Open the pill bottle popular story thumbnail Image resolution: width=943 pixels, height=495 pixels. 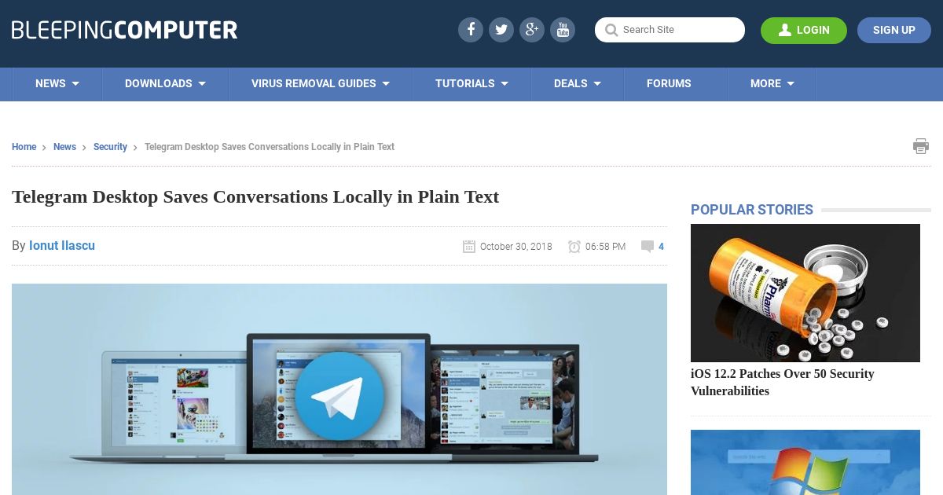tap(805, 293)
